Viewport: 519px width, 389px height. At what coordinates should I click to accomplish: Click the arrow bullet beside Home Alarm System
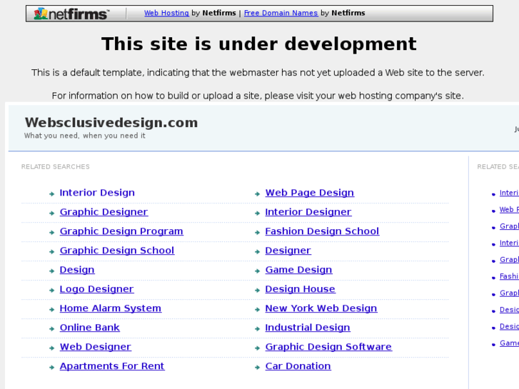pos(51,310)
